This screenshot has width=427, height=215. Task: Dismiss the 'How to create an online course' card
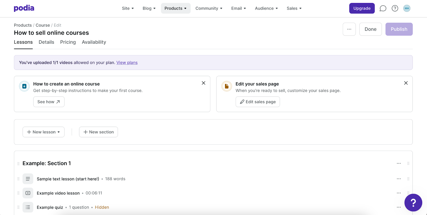pos(203,83)
